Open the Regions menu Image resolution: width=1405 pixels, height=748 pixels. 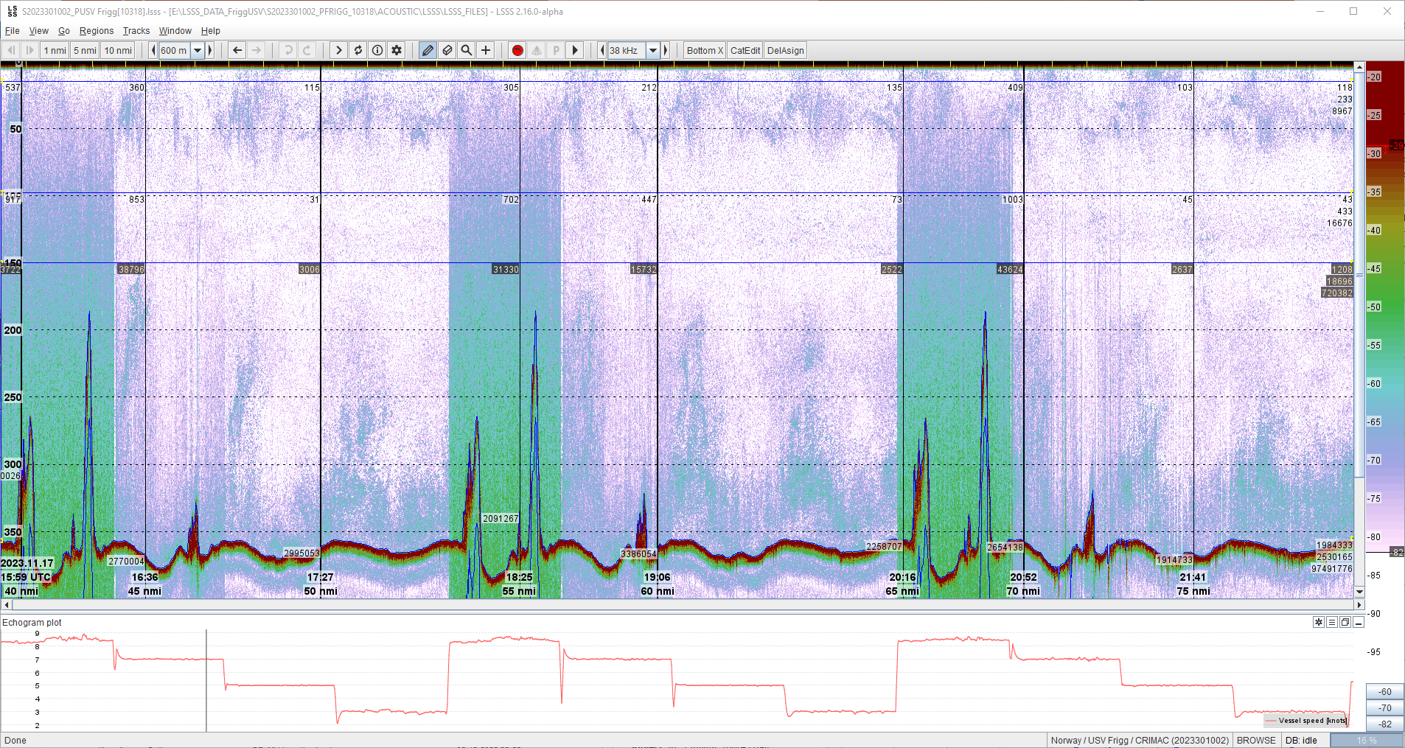coord(97,31)
